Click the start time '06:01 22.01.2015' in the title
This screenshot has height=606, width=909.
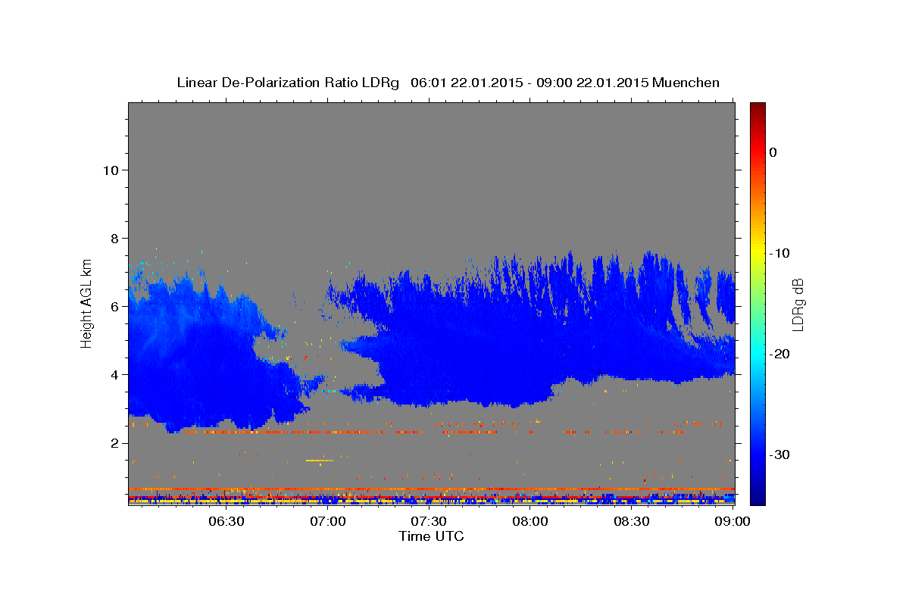(x=466, y=83)
